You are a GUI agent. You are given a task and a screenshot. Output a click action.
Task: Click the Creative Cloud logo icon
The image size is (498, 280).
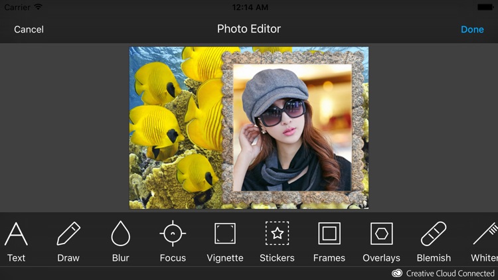[x=396, y=273]
